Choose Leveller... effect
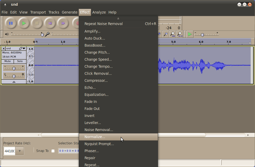 [118, 123]
